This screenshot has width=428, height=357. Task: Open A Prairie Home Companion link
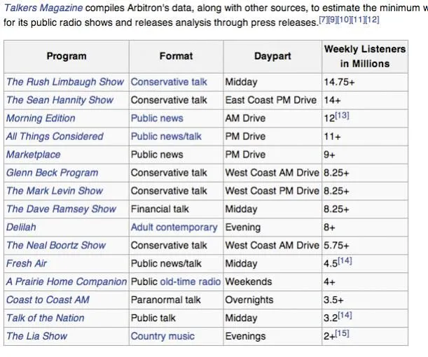pos(67,282)
